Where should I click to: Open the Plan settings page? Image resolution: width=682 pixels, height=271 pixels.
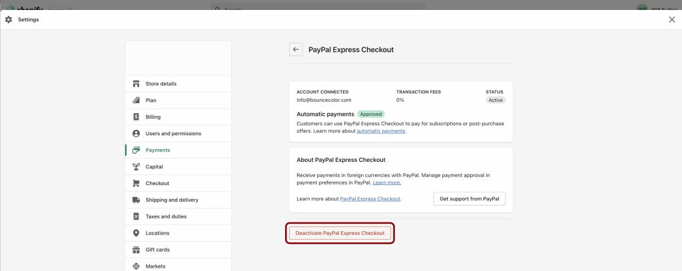coord(178,101)
